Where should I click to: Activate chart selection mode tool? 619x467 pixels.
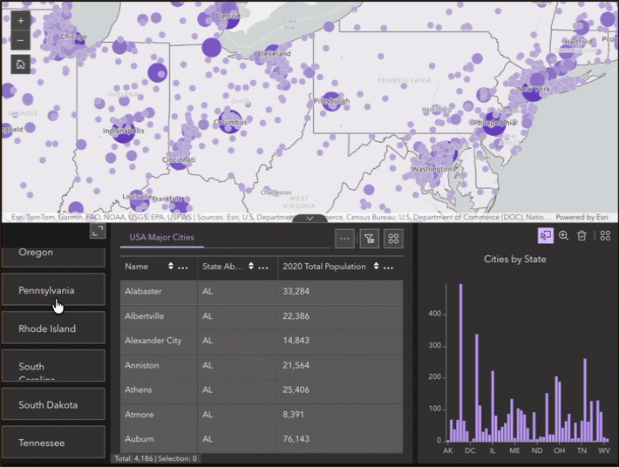pyautogui.click(x=545, y=236)
